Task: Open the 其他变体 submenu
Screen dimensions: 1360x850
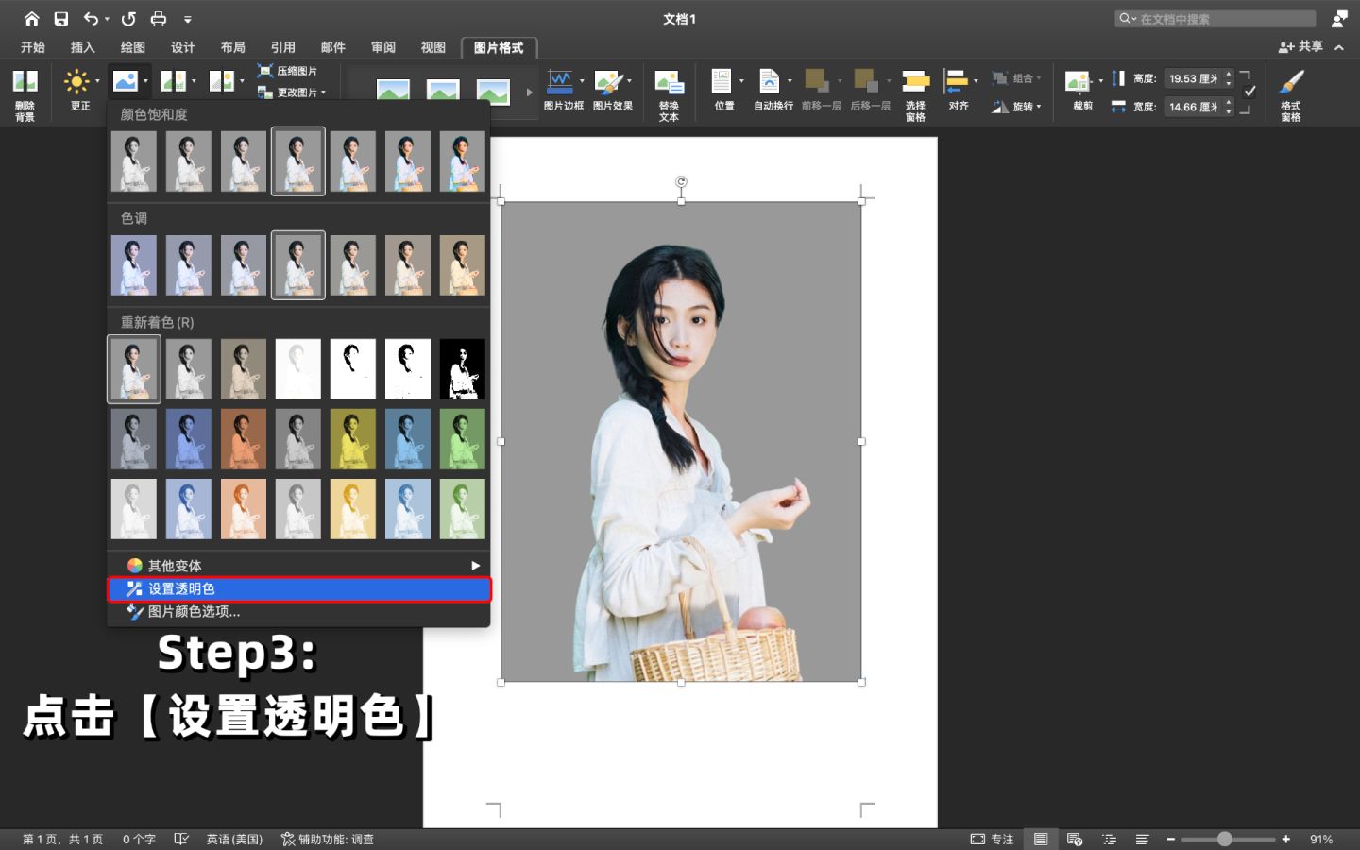Action: [299, 566]
